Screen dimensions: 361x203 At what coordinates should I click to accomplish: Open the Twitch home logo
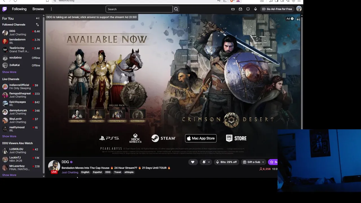tap(5, 9)
